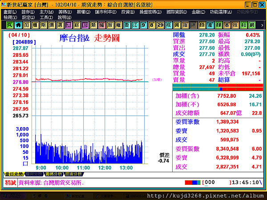This screenshot has width=267, height=200.
Task: Click the 成交 price value 277.70
Action: (207, 54)
